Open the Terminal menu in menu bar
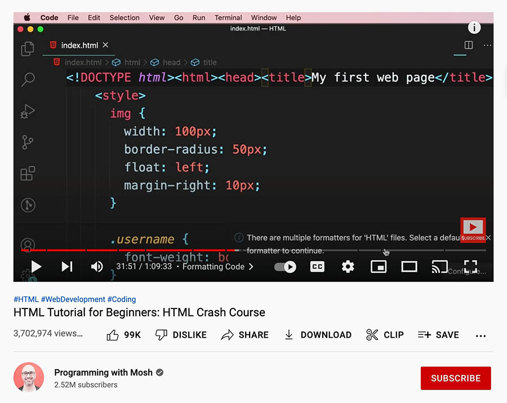 (x=228, y=17)
